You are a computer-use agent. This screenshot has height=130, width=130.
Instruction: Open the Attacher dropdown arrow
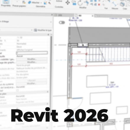[x=41, y=3]
